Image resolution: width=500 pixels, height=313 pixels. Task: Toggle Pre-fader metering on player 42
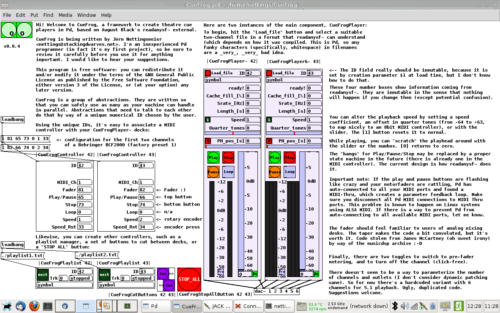221,272
